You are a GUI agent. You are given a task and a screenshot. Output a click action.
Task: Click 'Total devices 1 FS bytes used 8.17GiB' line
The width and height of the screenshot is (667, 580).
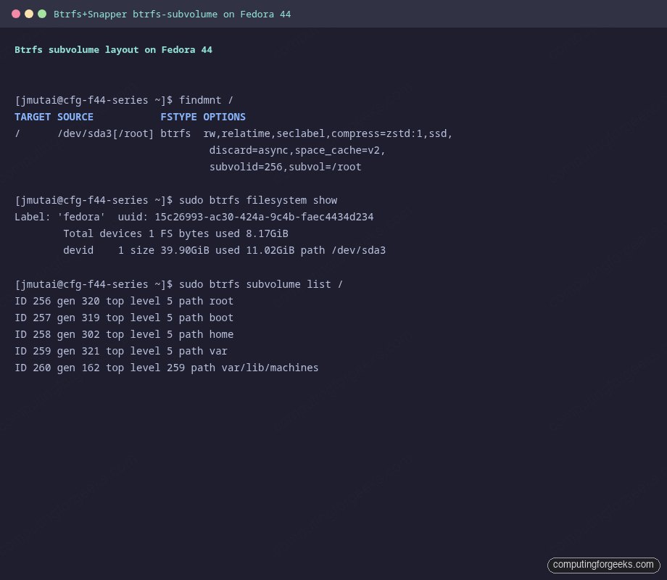175,233
